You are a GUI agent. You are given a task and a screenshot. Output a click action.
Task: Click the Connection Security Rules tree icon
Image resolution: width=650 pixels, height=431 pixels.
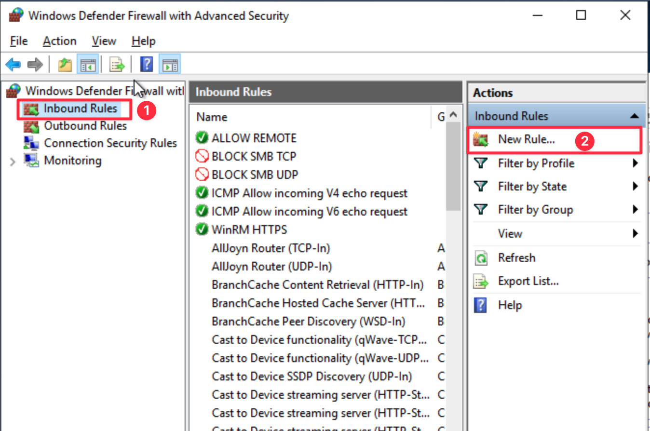[x=31, y=143]
